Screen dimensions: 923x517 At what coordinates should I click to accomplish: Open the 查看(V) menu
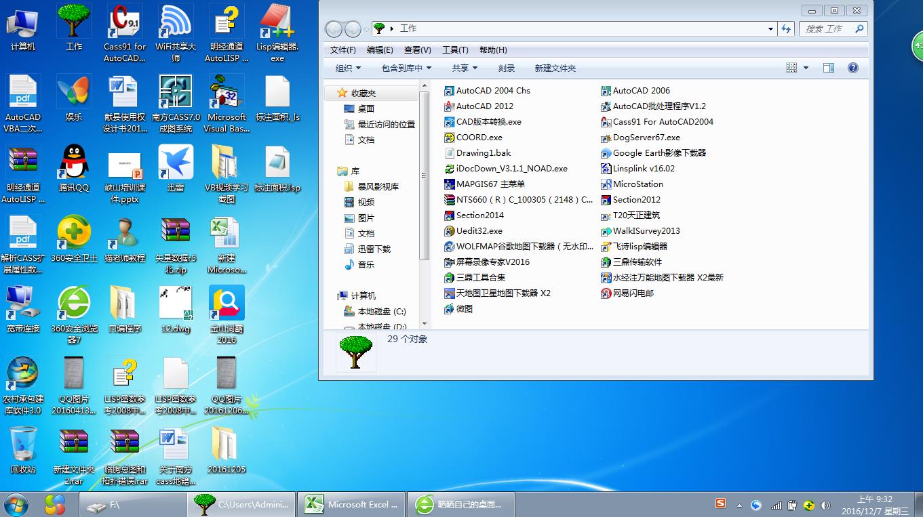pyautogui.click(x=417, y=50)
